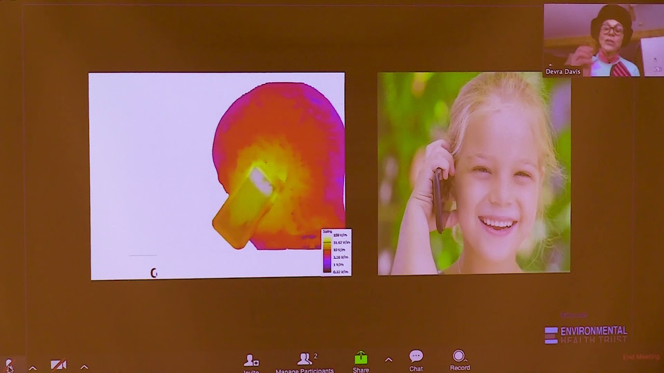Click the green Share screen icon
This screenshot has width=664, height=373.
(x=361, y=358)
